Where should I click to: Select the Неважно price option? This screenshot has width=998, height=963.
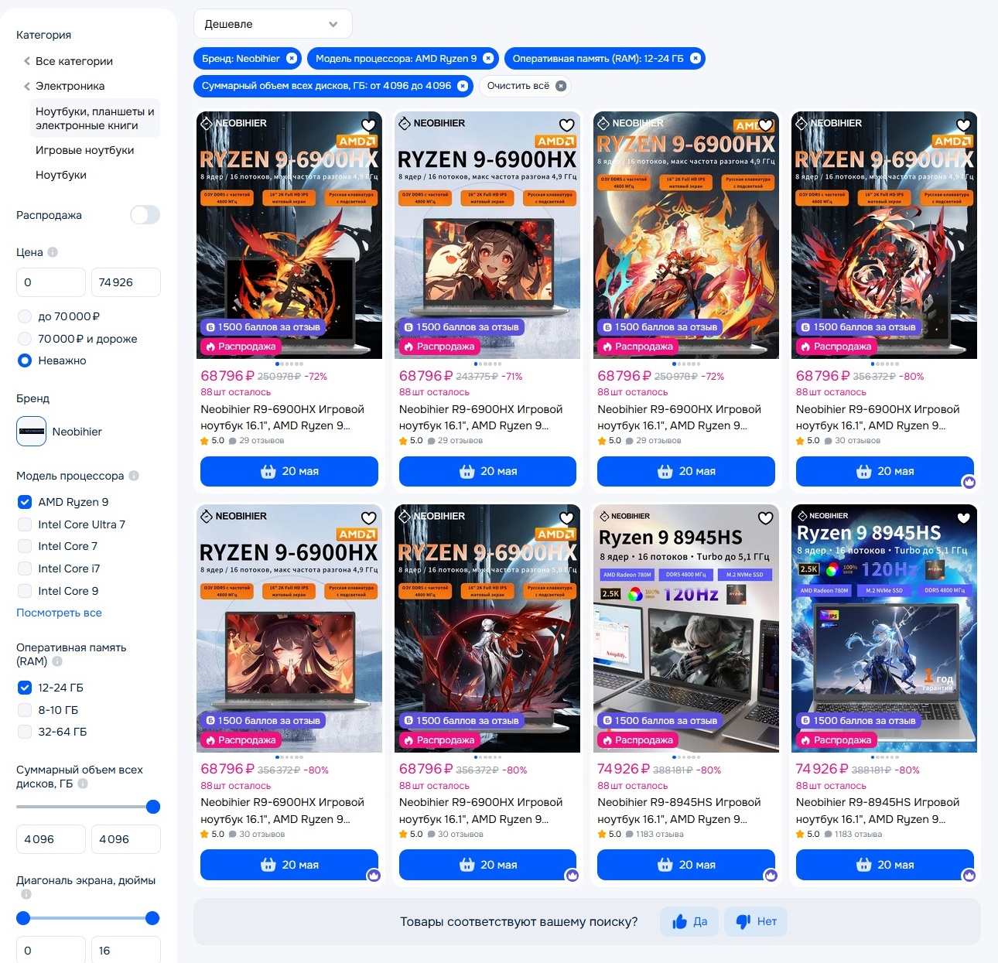25,360
